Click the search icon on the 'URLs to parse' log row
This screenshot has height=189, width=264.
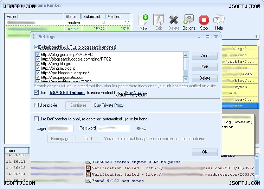88,162
